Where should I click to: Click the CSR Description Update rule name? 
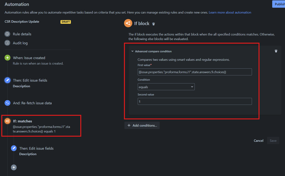22,21
